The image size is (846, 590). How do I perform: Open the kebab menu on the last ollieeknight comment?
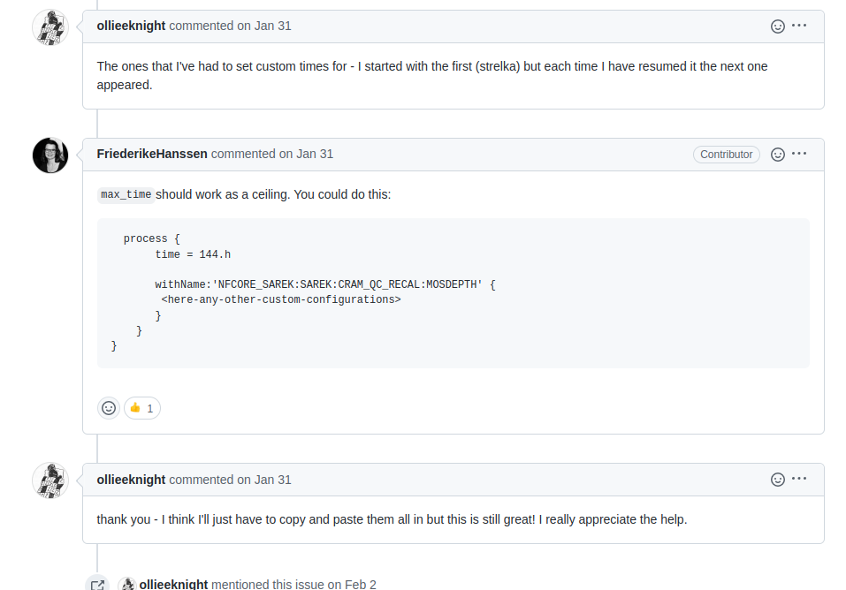799,479
